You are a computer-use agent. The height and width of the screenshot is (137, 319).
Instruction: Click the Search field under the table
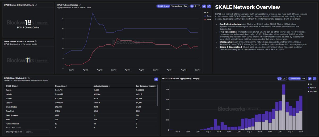37,132
